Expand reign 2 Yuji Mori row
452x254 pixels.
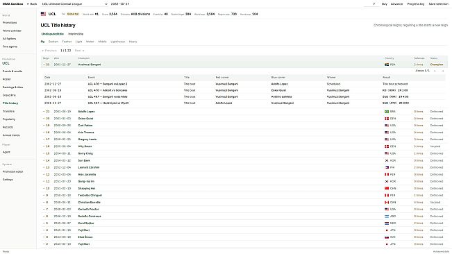244,244
